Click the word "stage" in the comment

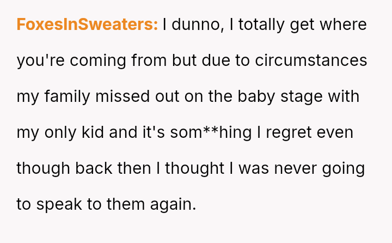302,98
